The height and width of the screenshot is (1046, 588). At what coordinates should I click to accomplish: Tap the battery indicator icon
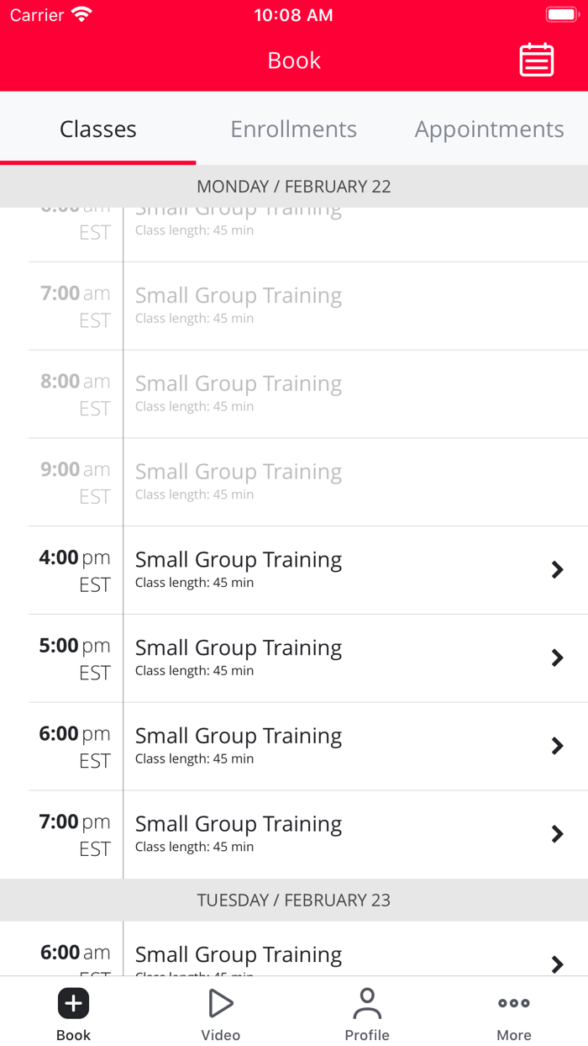[561, 15]
